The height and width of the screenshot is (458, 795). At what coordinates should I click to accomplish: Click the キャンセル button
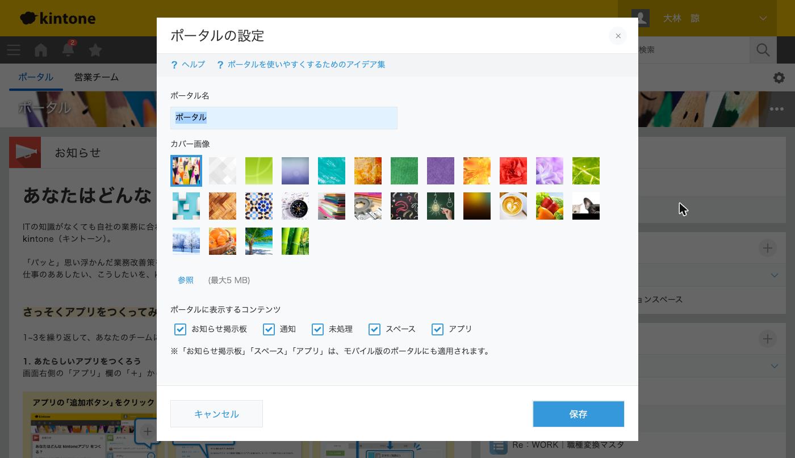(x=216, y=414)
